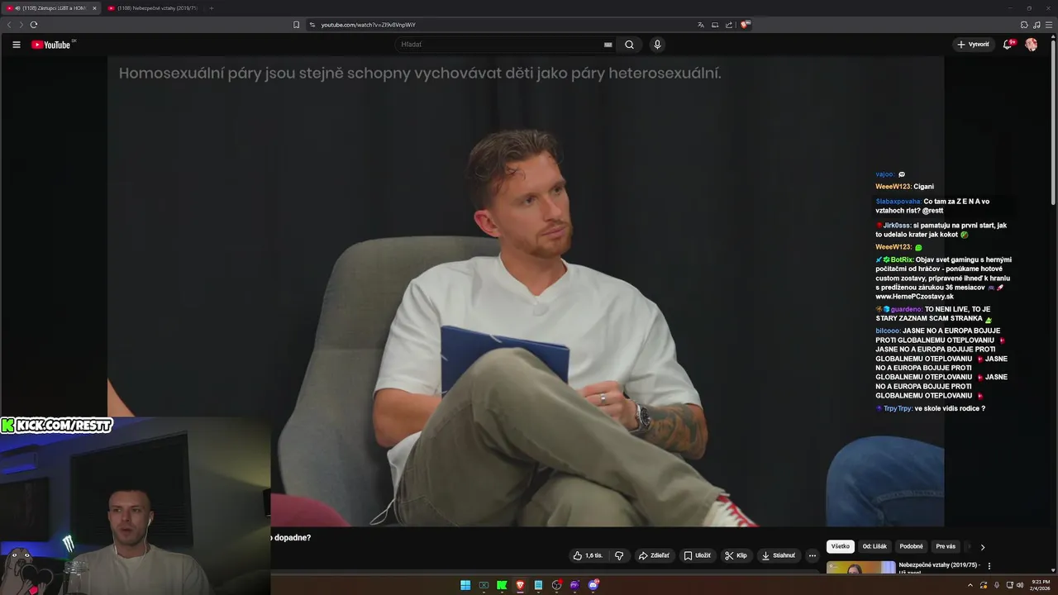Open Brave Shields lion icon
1058x595 pixels.
745,25
